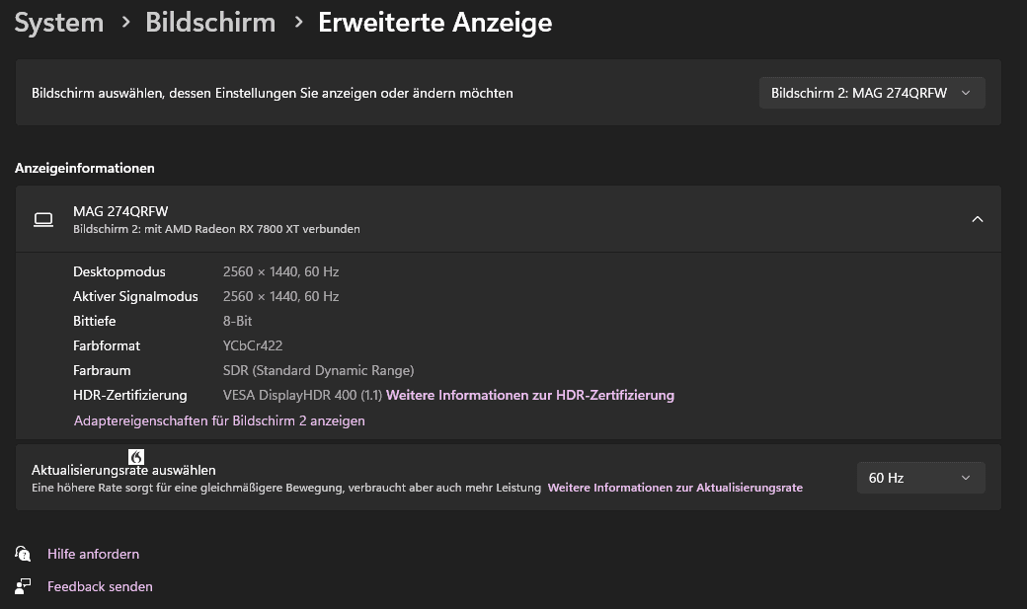Image resolution: width=1027 pixels, height=609 pixels.
Task: Click the Bildschirm auswählen description text
Action: click(272, 93)
